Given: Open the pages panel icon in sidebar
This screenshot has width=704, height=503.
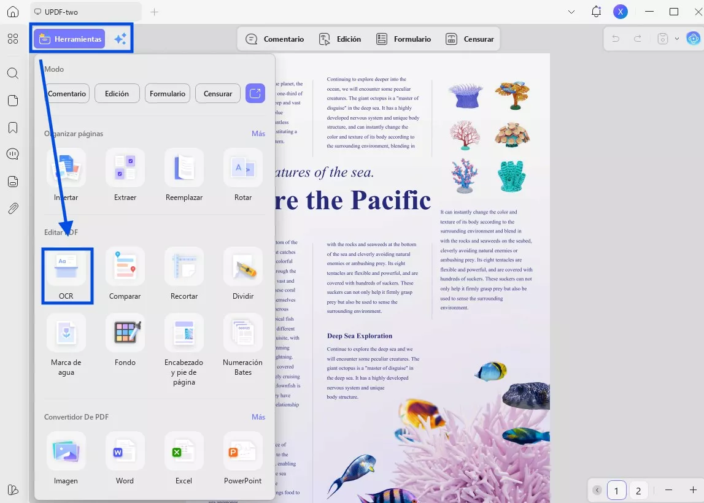Looking at the screenshot, I should (x=13, y=101).
